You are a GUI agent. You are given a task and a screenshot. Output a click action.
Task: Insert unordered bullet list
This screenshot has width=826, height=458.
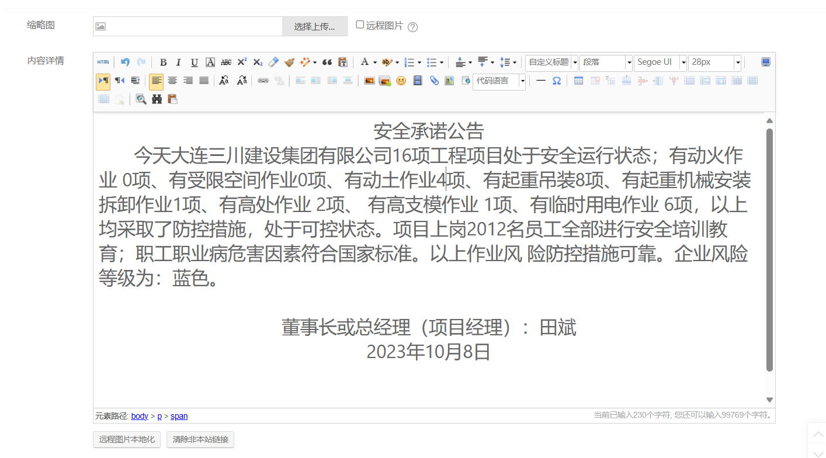pos(431,62)
